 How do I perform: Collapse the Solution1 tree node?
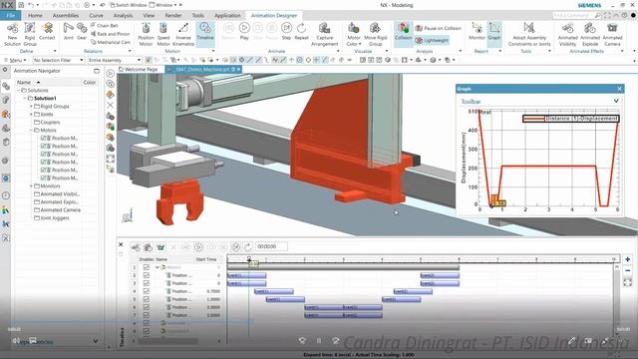24,99
